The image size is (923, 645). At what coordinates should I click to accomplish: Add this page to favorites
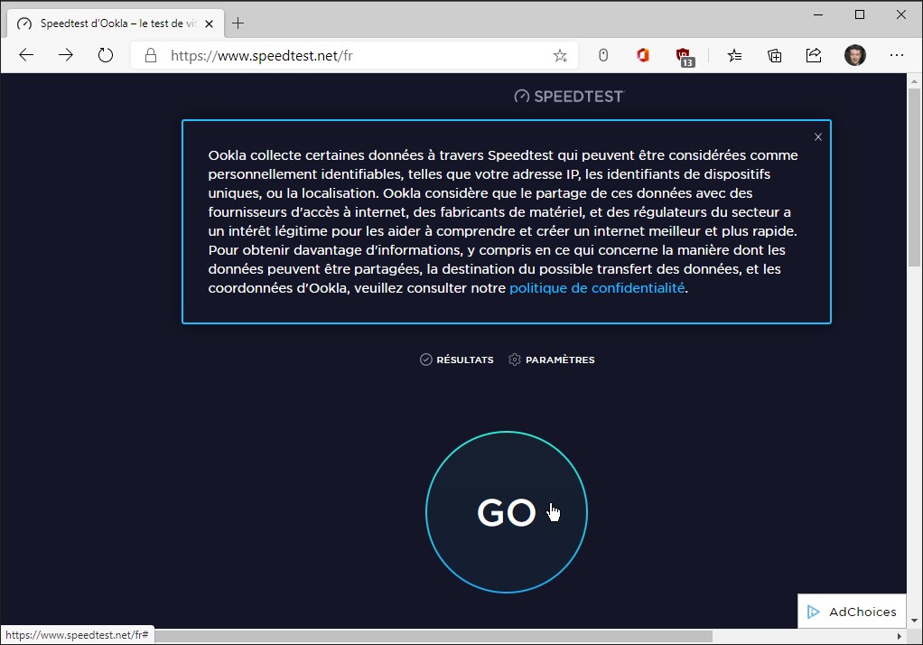click(560, 55)
